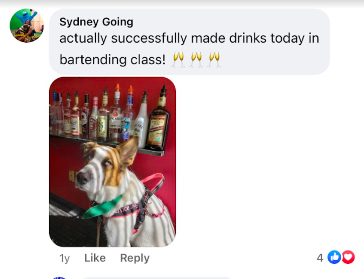Viewport: 364px width, 279px height.
Task: Click the first champagne glasses emoji
Action: point(178,59)
